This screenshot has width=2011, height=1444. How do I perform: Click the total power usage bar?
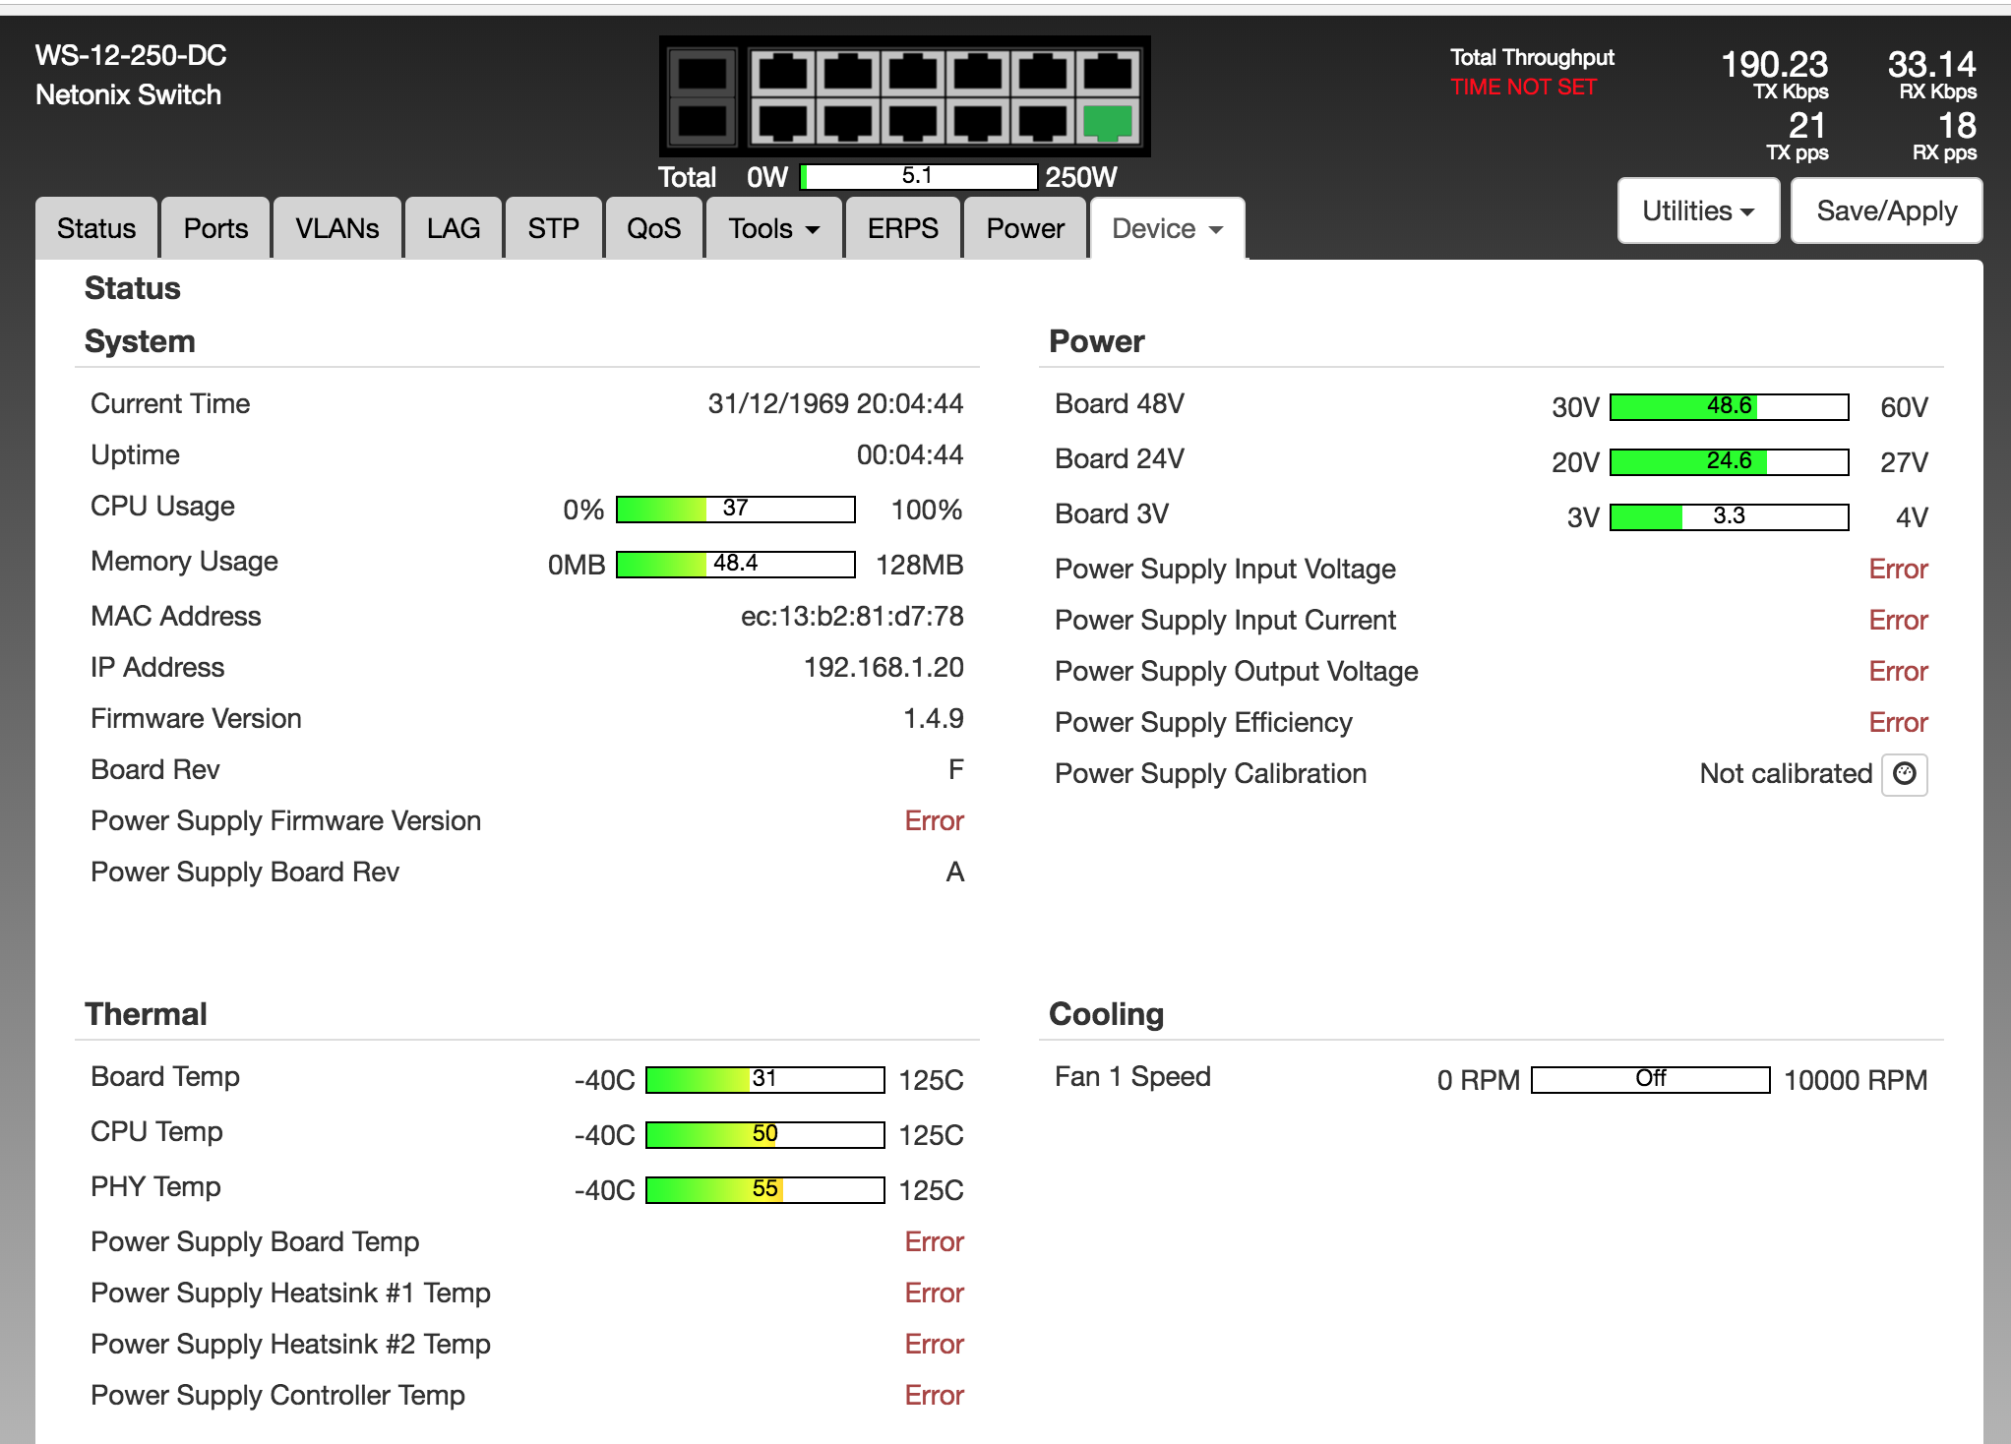click(x=919, y=176)
